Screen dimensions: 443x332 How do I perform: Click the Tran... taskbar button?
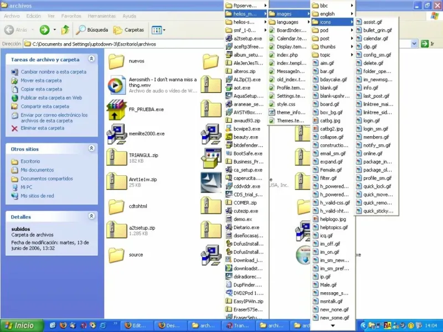[239, 325]
